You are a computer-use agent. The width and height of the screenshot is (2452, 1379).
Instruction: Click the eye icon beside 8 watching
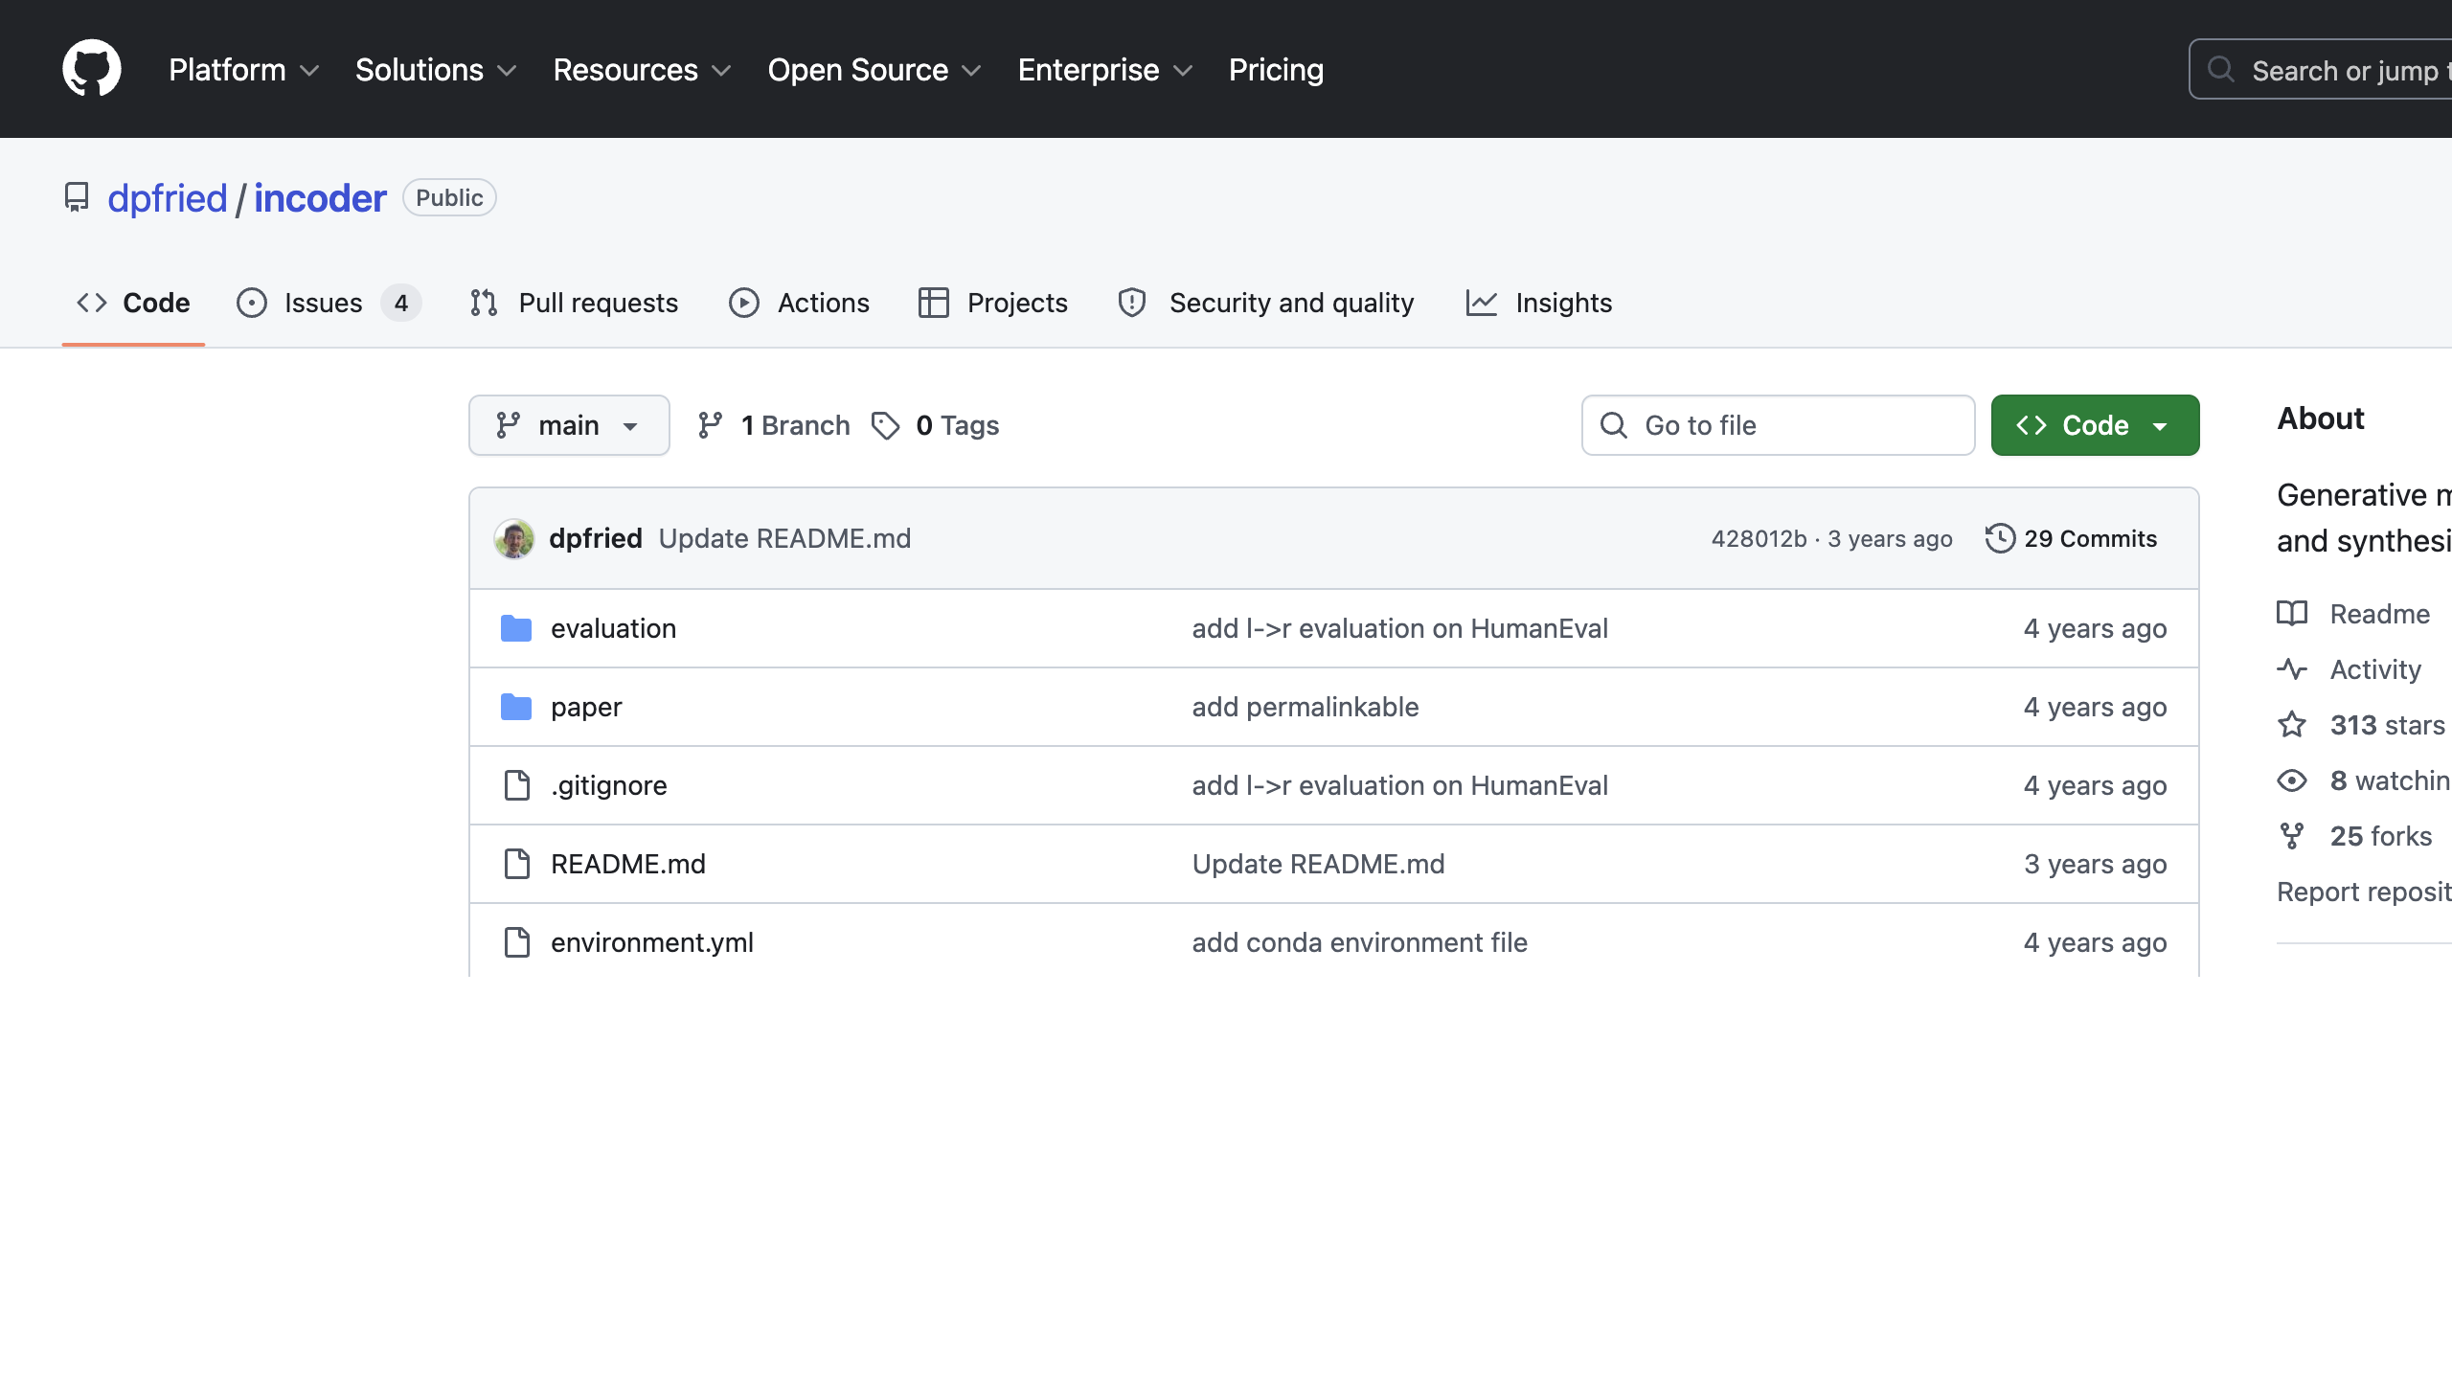pos(2292,780)
